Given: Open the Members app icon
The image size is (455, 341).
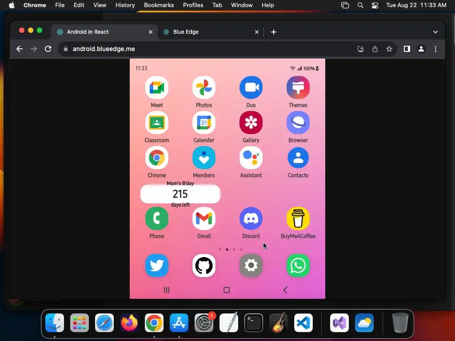Looking at the screenshot, I should click(x=204, y=158).
